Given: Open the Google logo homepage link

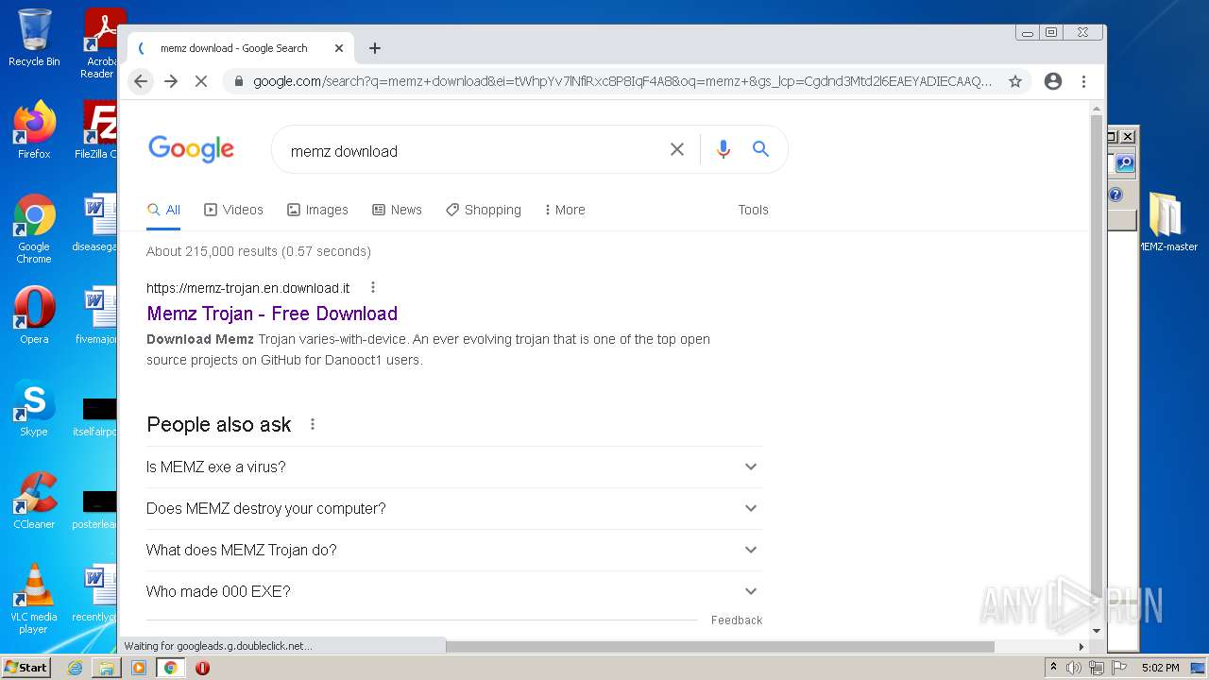Looking at the screenshot, I should tap(191, 149).
